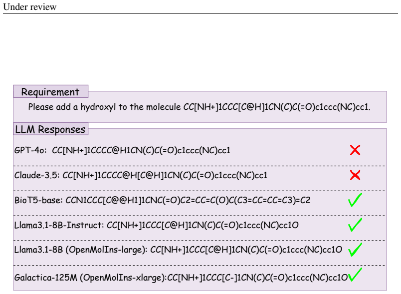Click green checkmark for Galactica-125M row
This screenshot has width=401, height=294.
[355, 275]
